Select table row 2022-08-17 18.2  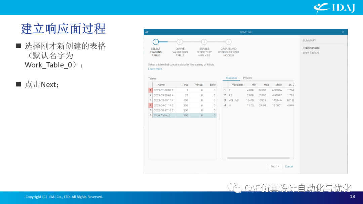[x=183, y=110]
